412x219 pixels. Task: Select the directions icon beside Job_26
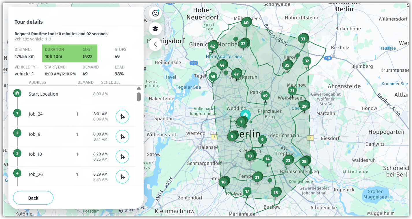[x=122, y=177]
